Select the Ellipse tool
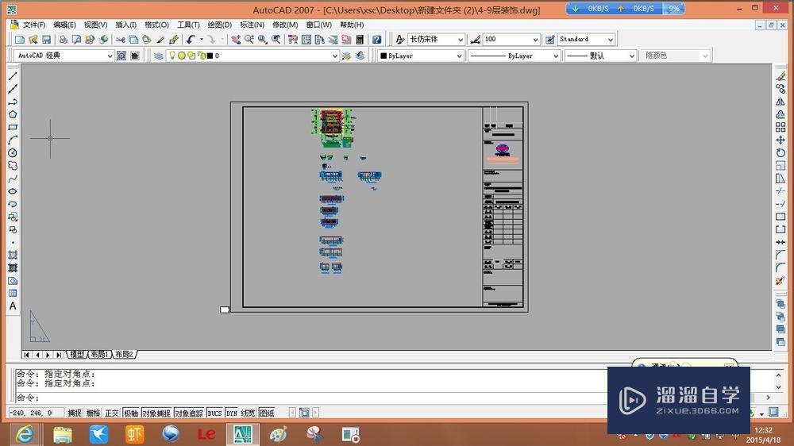Image resolution: width=794 pixels, height=446 pixels. [13, 191]
